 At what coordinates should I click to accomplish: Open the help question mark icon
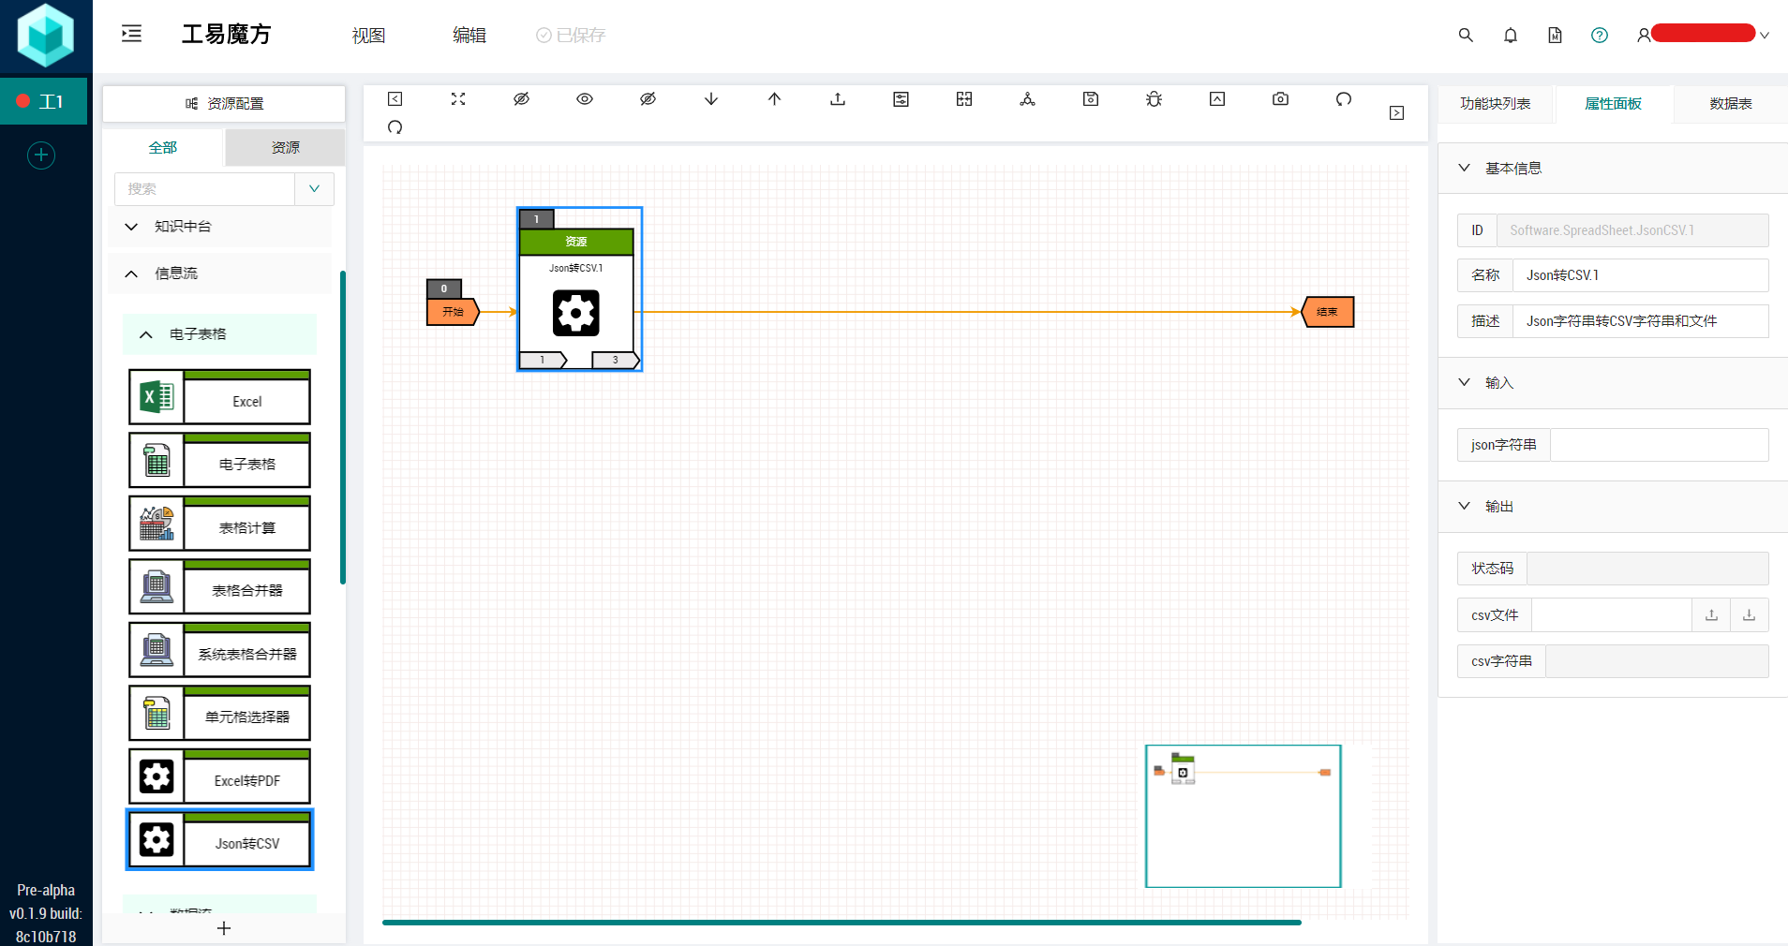(1600, 36)
